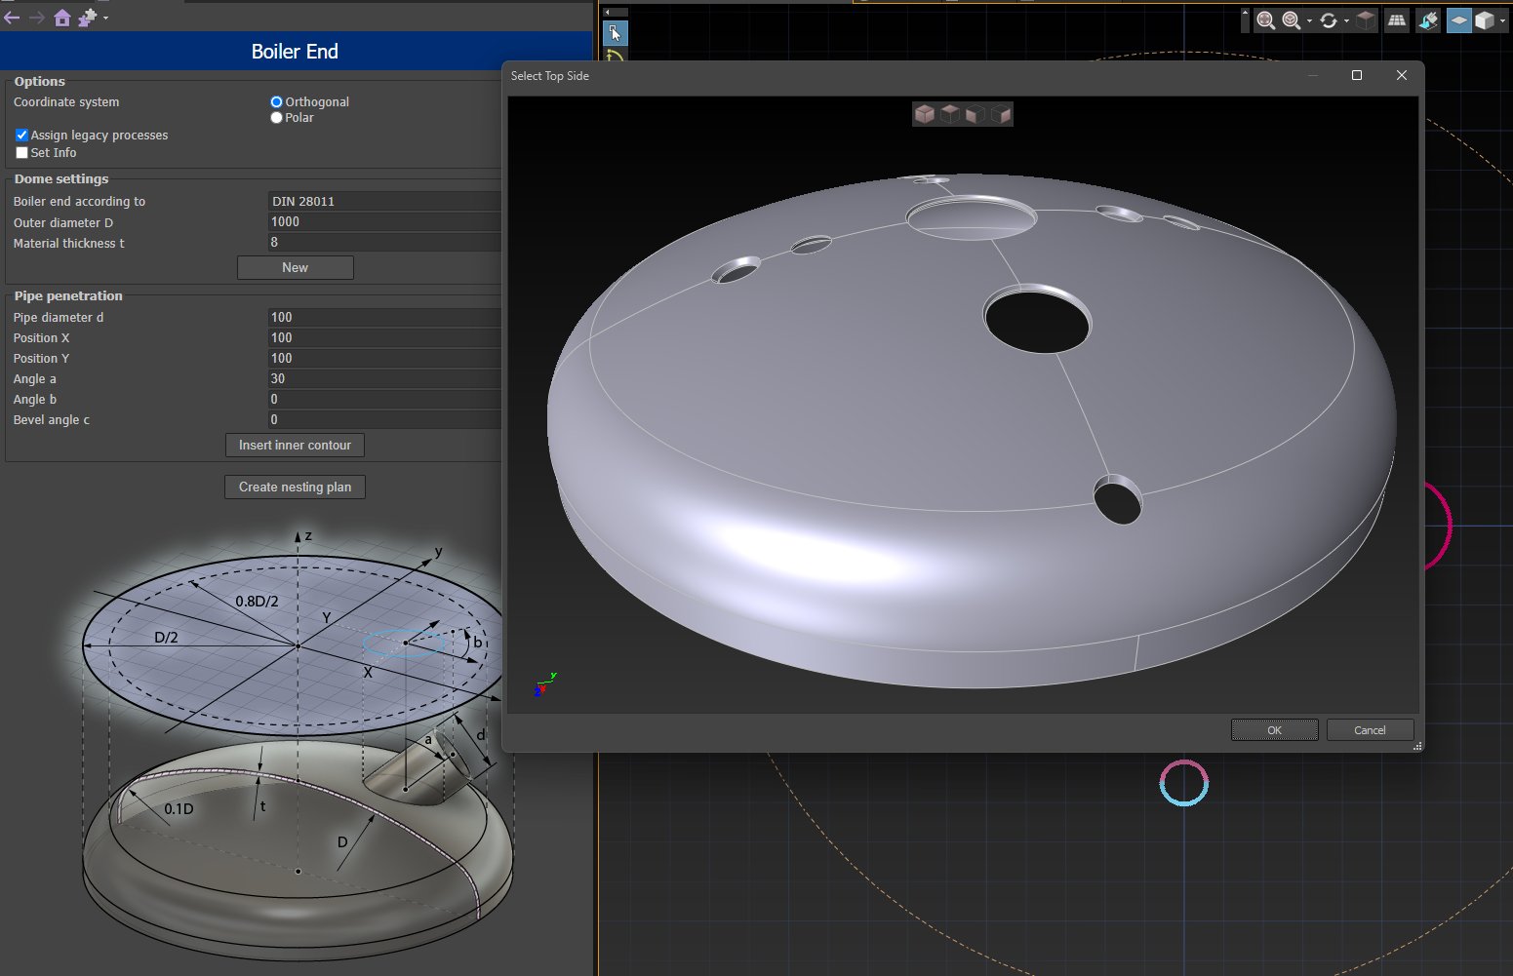Select the fully shaded cube display mode
This screenshot has width=1513, height=976.
[924, 114]
